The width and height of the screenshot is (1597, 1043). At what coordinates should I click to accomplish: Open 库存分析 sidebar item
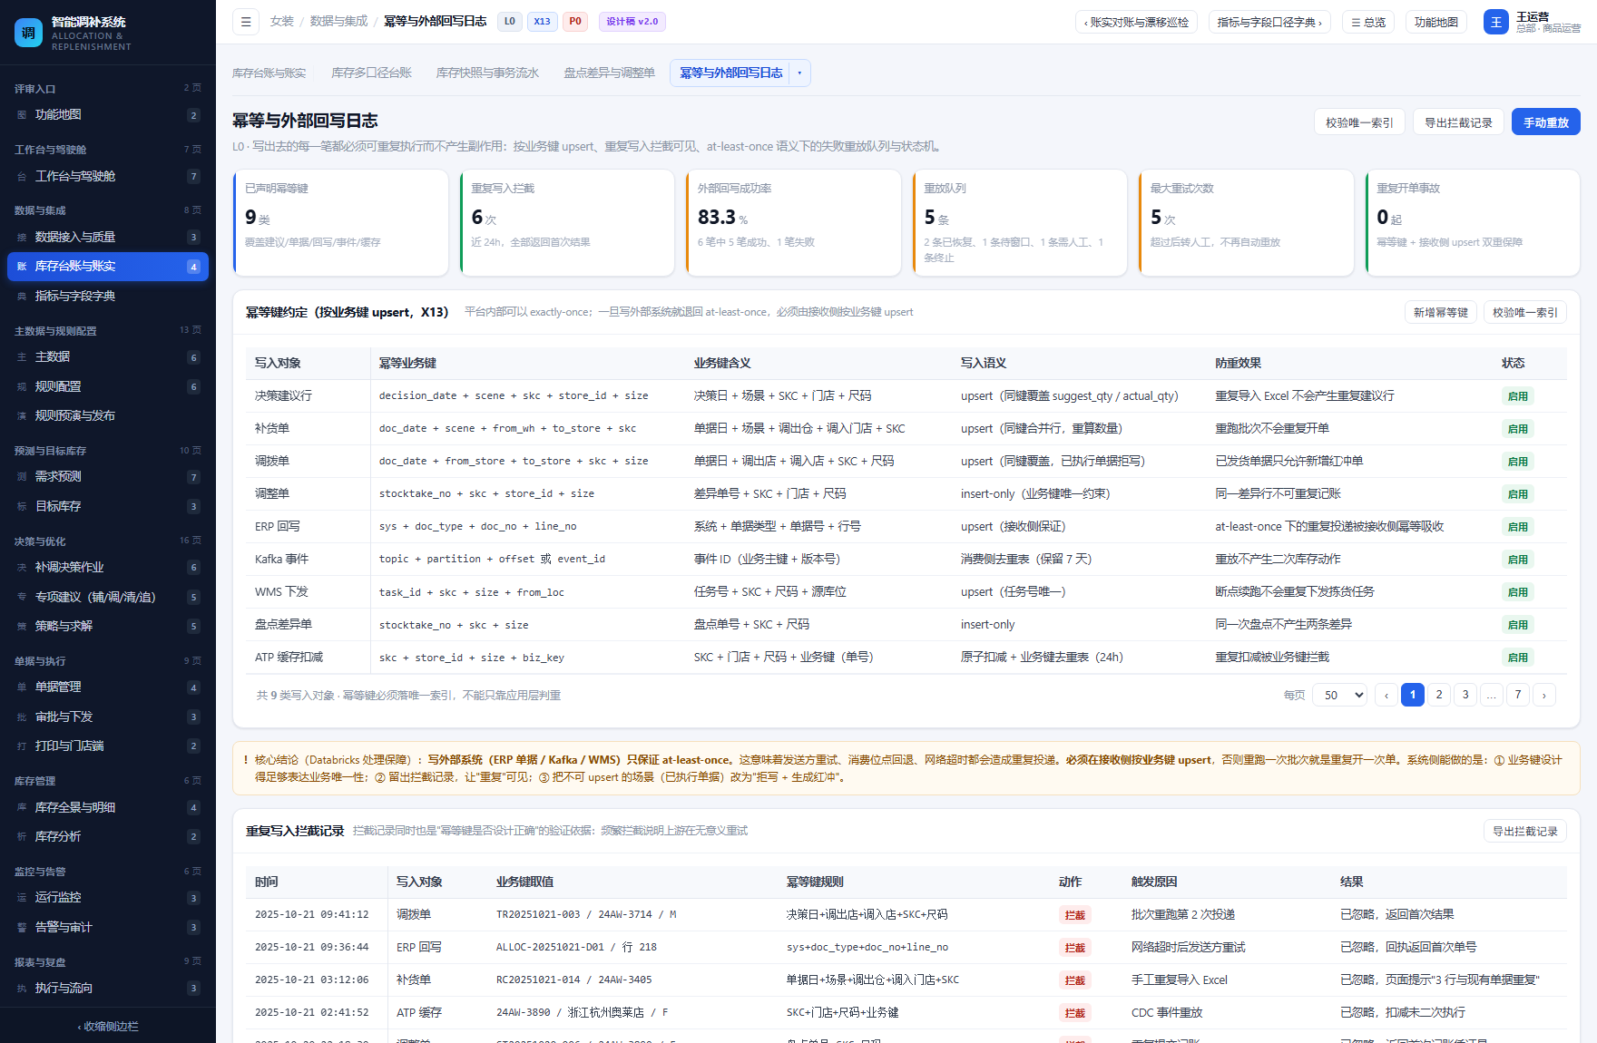tap(108, 837)
